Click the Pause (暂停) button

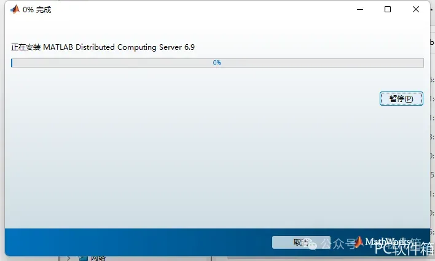click(x=401, y=98)
